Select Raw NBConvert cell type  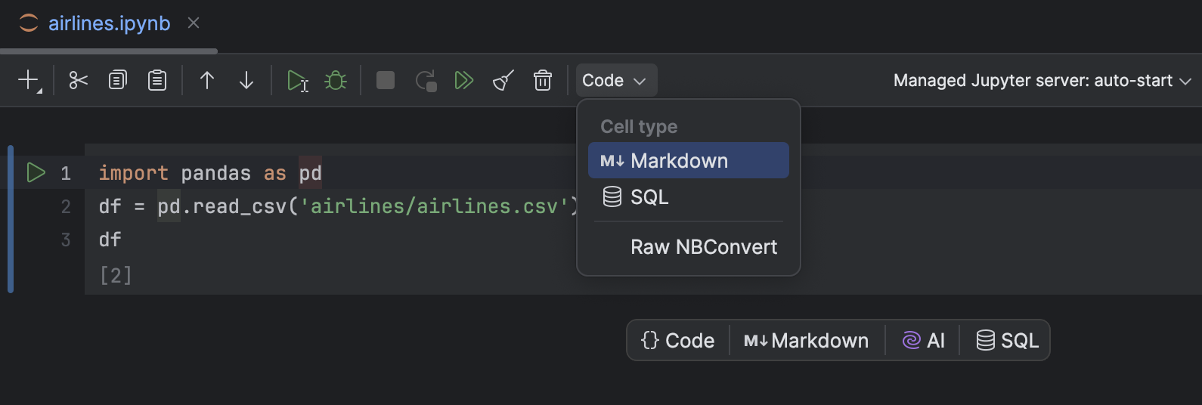tap(703, 247)
